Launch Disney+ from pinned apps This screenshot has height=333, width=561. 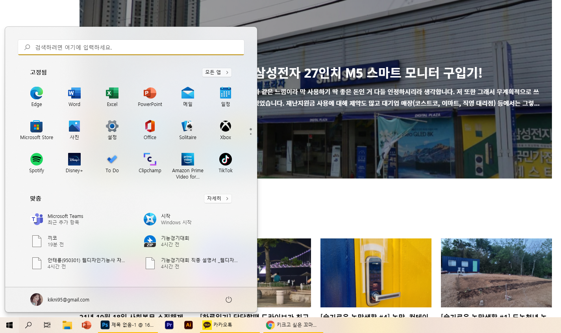(74, 163)
